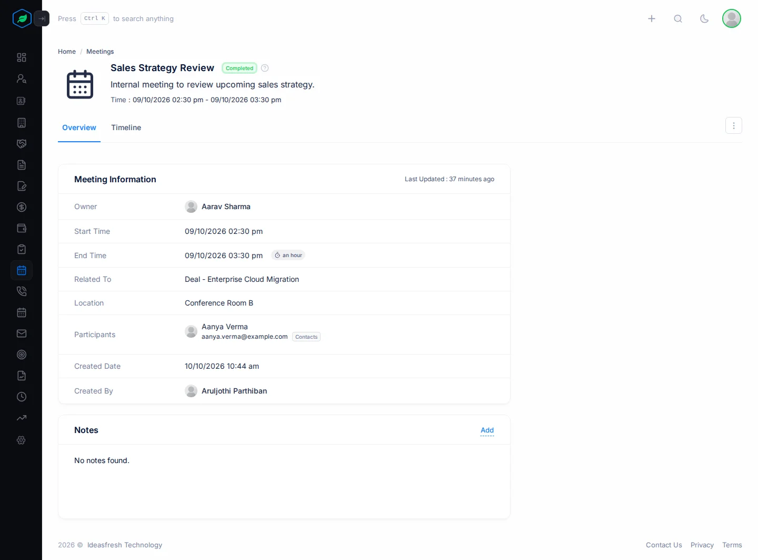The width and height of the screenshot is (758, 560).
Task: Switch to the Overview tab
Action: 79,127
